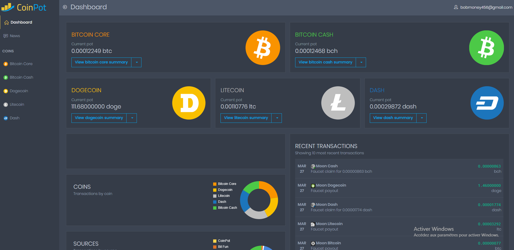Click the user profile icon
Viewport: 514px width, 250px height.
[456, 7]
